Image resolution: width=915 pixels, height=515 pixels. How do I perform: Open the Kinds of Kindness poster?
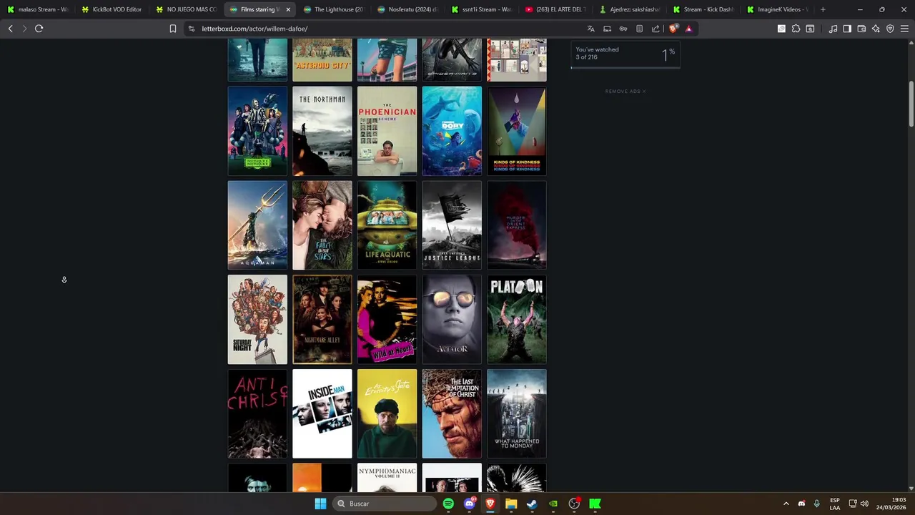click(x=517, y=131)
